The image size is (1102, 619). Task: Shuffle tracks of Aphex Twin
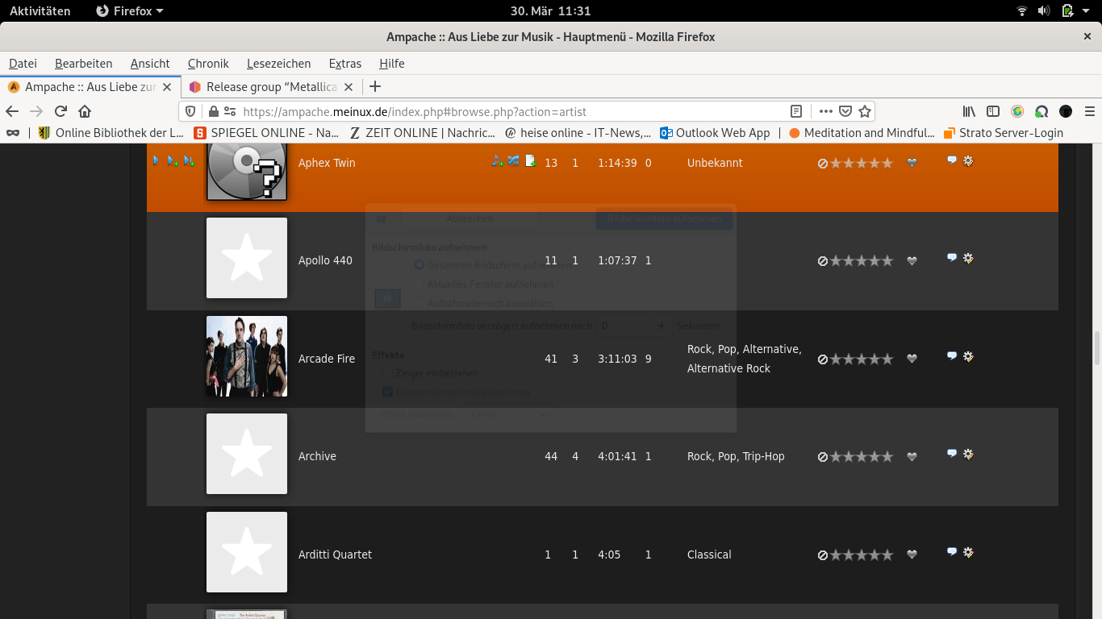point(514,161)
